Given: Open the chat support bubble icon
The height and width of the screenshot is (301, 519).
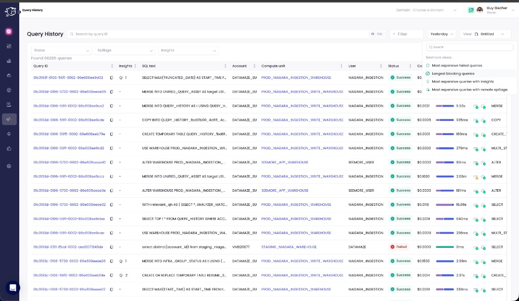Looking at the screenshot, I should (13, 288).
